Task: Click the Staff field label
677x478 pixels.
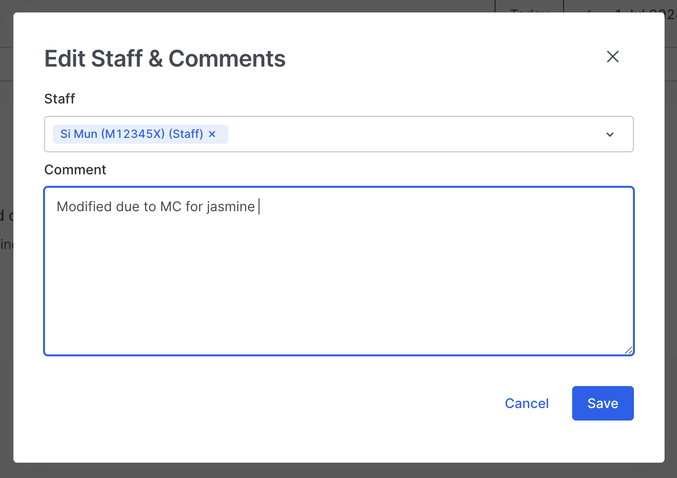Action: click(x=59, y=99)
